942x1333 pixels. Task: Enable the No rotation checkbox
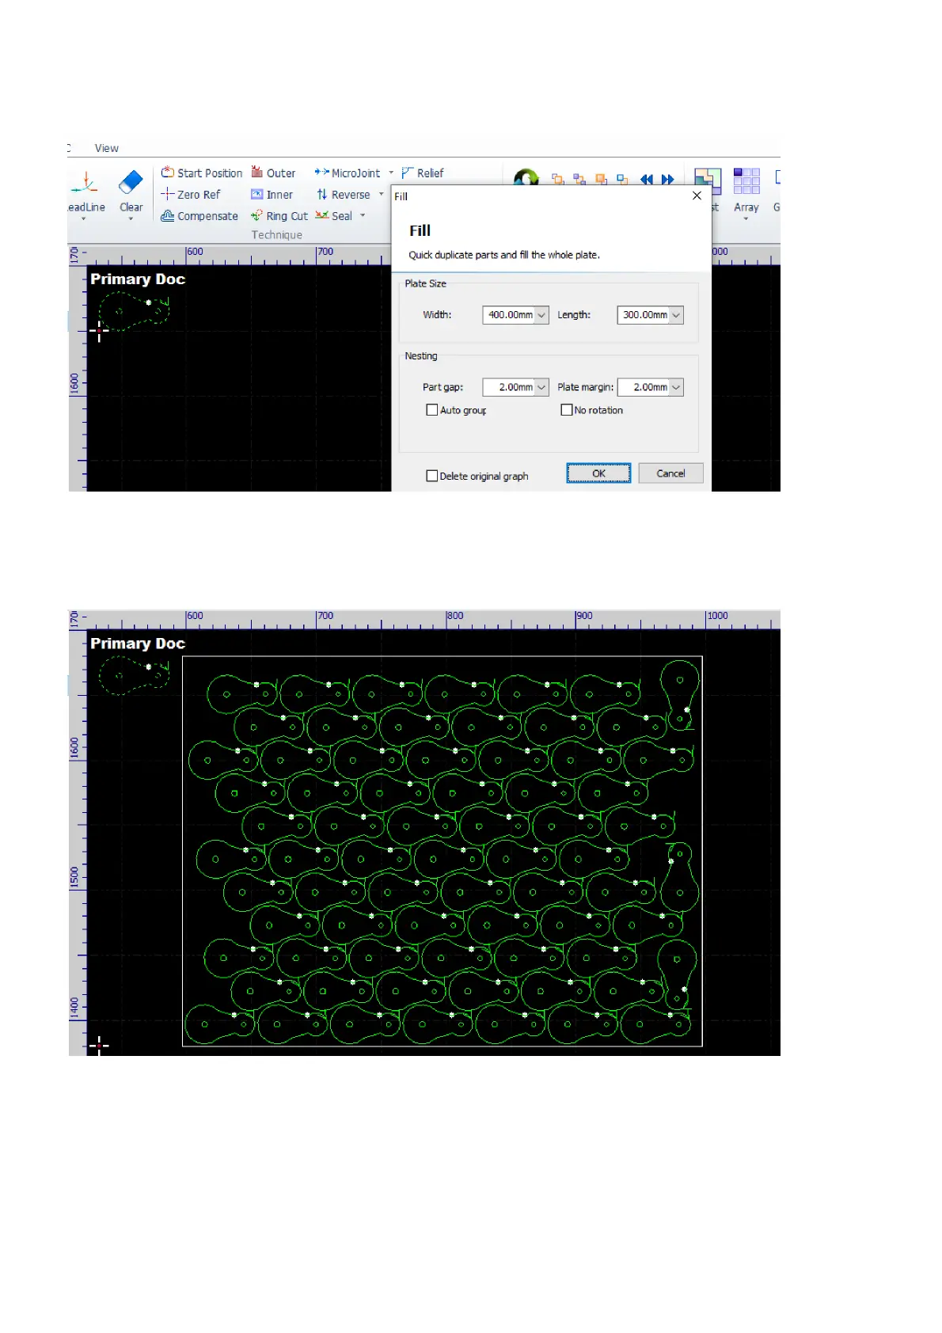[x=567, y=410]
